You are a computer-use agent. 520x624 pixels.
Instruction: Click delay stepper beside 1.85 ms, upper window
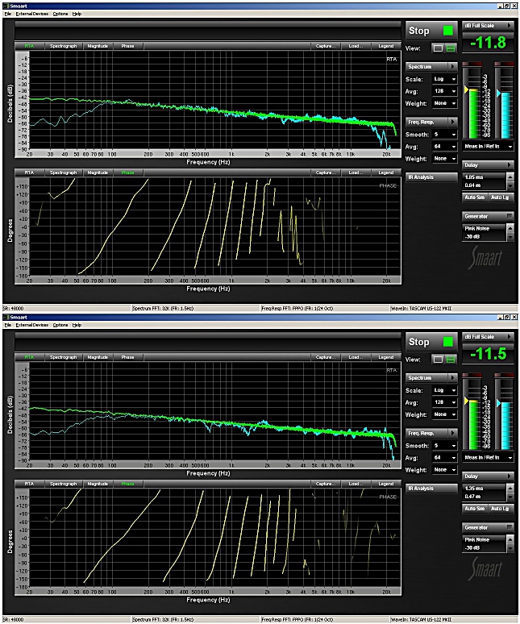tap(510, 181)
